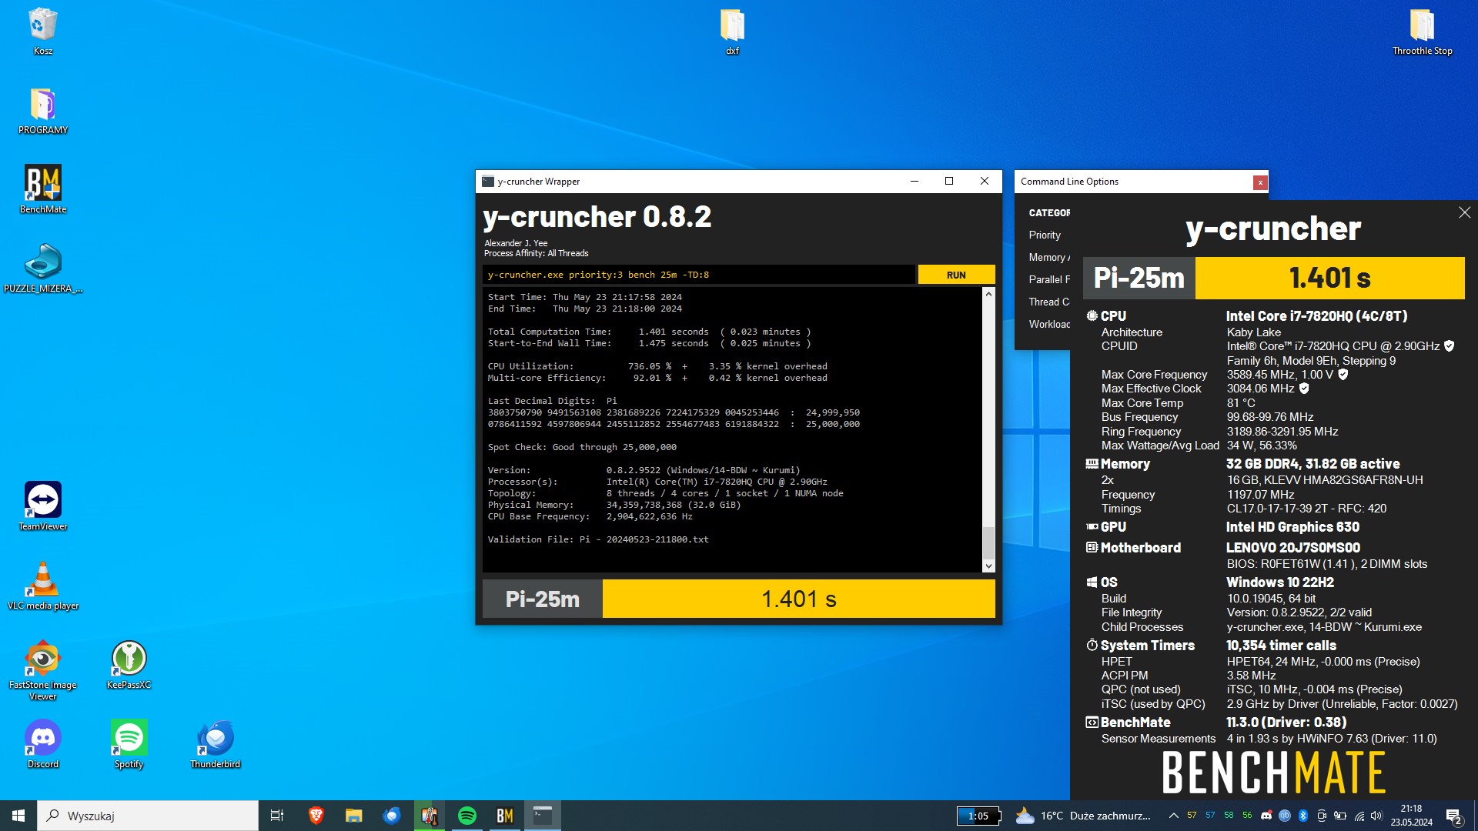Click 'LENOVO 20J7S0MS00' motherboard text
The height and width of the screenshot is (831, 1478).
click(1292, 548)
